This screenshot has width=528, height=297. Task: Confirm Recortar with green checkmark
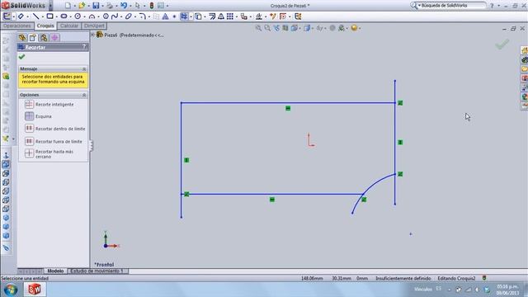tap(22, 57)
